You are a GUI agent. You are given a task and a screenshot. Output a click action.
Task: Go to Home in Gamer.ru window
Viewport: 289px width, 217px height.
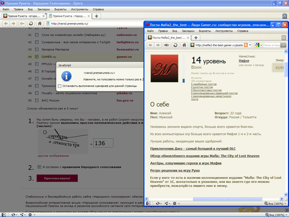(x=184, y=45)
